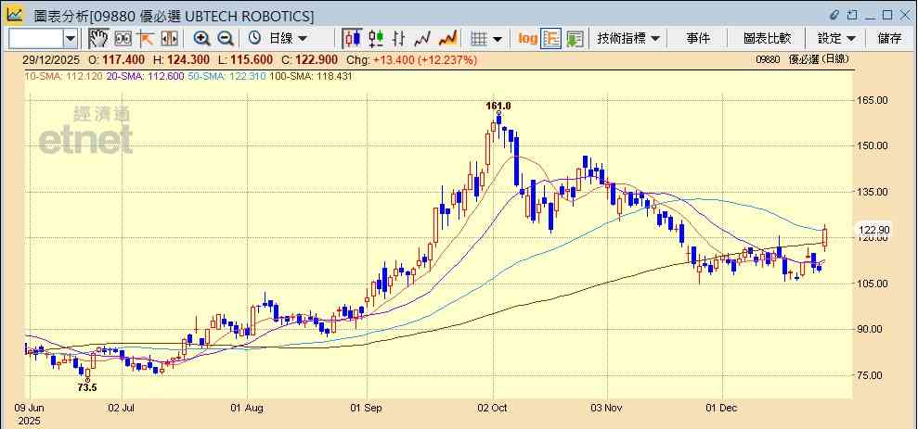Image resolution: width=918 pixels, height=429 pixels.
Task: Open the 日線 period dropdown
Action: coord(288,39)
